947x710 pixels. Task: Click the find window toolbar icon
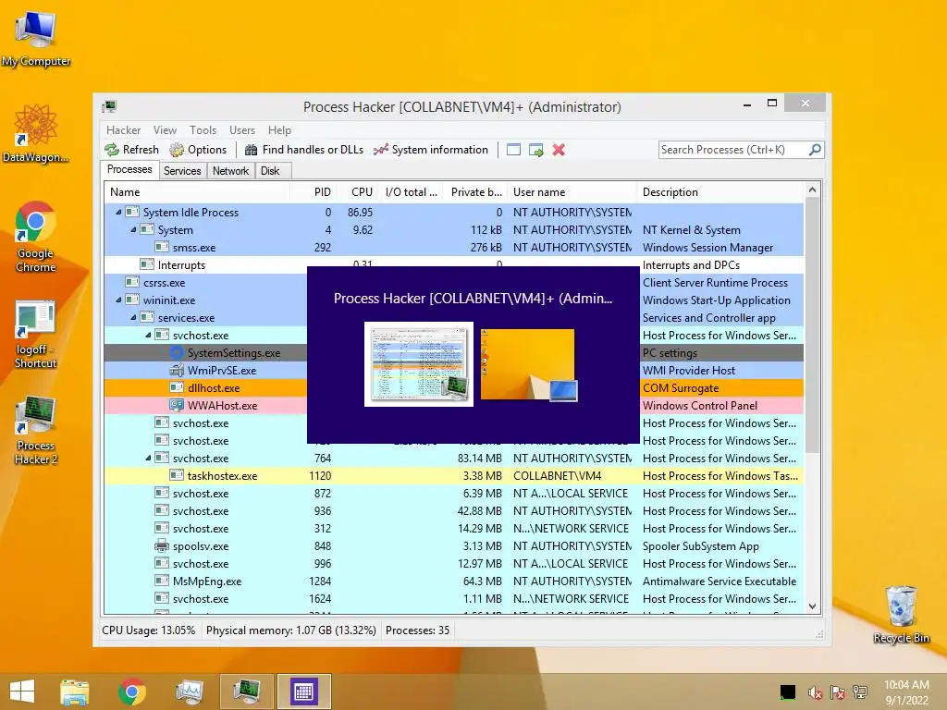[513, 150]
